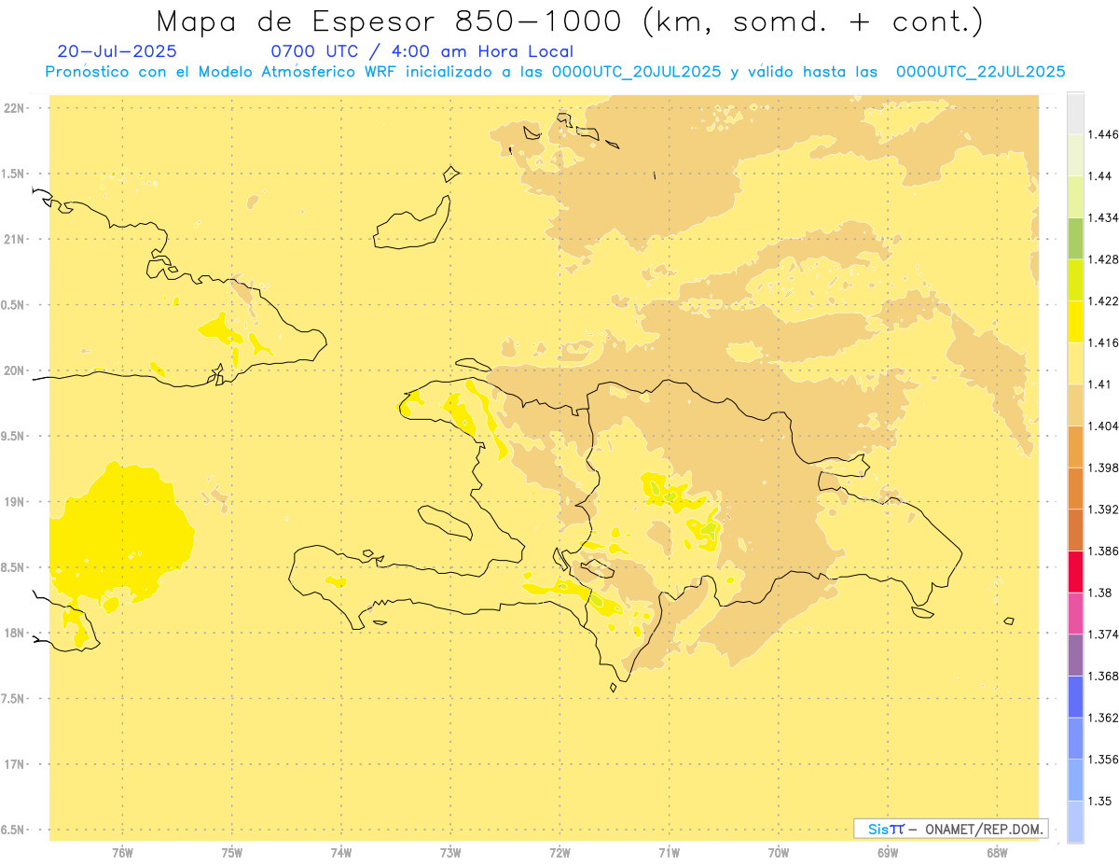
Task: Click the latitude label "19N"
Action: click(x=15, y=501)
